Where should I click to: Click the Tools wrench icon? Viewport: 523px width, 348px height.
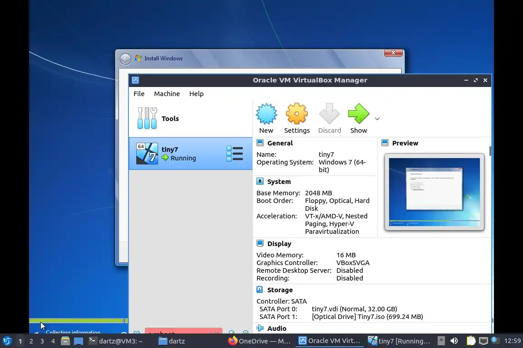[147, 118]
